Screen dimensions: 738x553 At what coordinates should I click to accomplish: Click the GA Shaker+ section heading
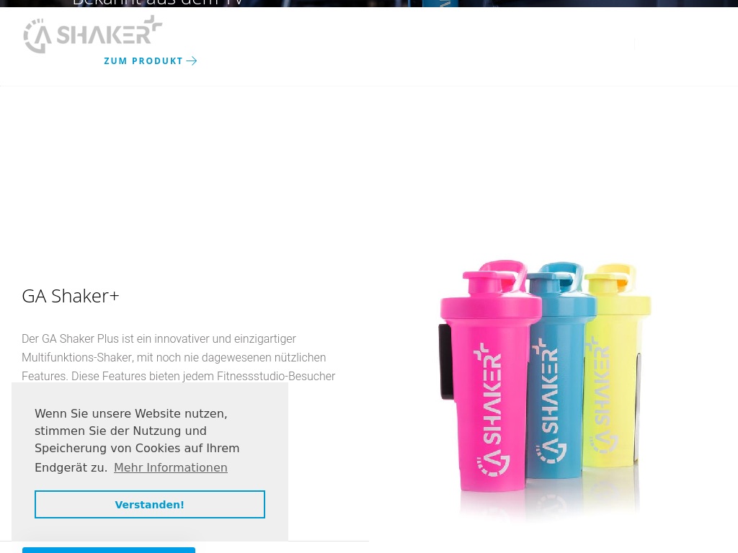[x=71, y=296]
